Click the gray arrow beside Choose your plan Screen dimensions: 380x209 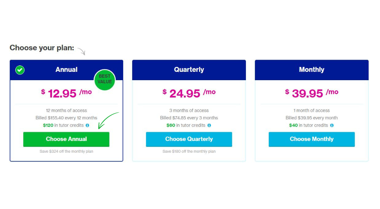81,51
